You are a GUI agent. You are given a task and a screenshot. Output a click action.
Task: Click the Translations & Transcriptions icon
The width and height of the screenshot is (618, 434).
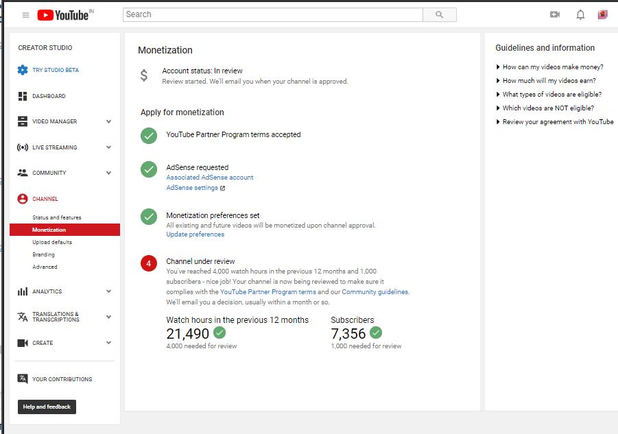pyautogui.click(x=23, y=317)
